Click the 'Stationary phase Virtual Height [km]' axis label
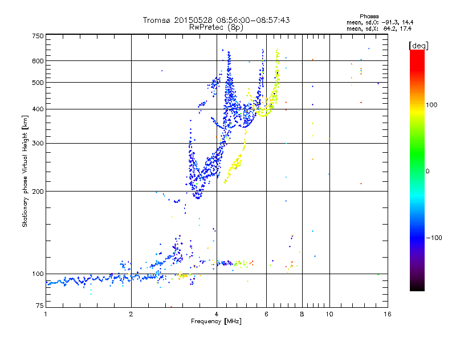The width and height of the screenshot is (456, 342). click(x=25, y=171)
